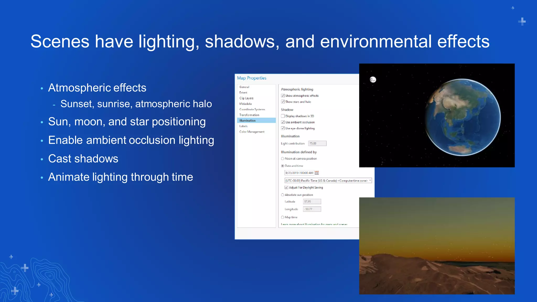Open Learn more about illumination link

click(x=314, y=224)
